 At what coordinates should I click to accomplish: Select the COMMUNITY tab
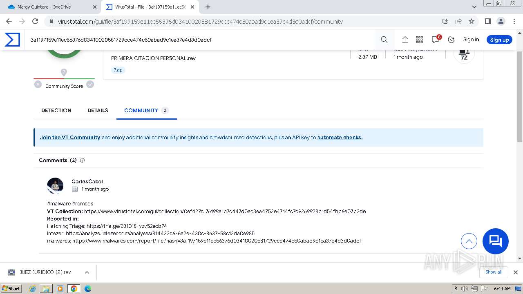click(146, 110)
